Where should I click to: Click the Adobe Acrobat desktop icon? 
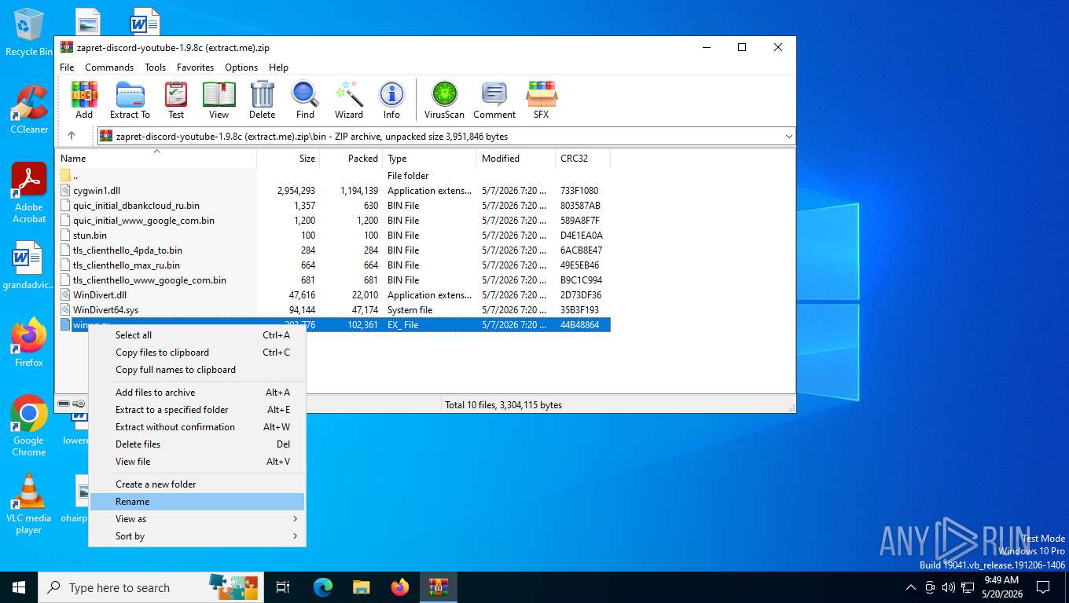(x=29, y=192)
